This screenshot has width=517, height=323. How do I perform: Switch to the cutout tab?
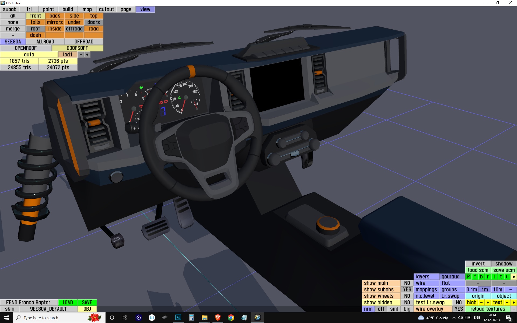pos(106,9)
